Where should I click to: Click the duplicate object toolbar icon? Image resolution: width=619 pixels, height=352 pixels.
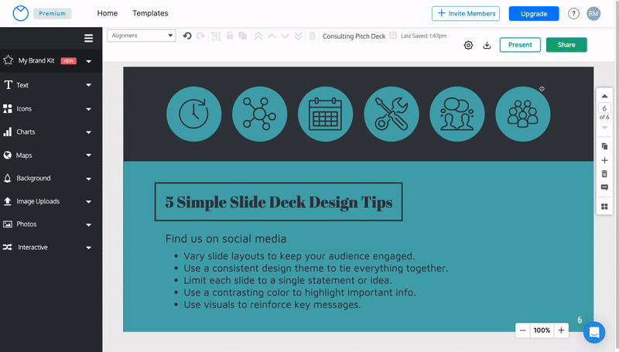pyautogui.click(x=243, y=36)
